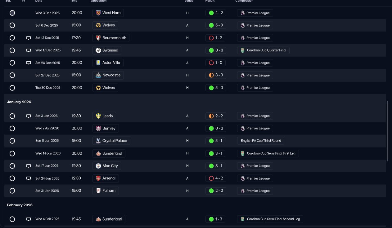Click the Newcastle club badge icon
The width and height of the screenshot is (392, 228).
(98, 75)
